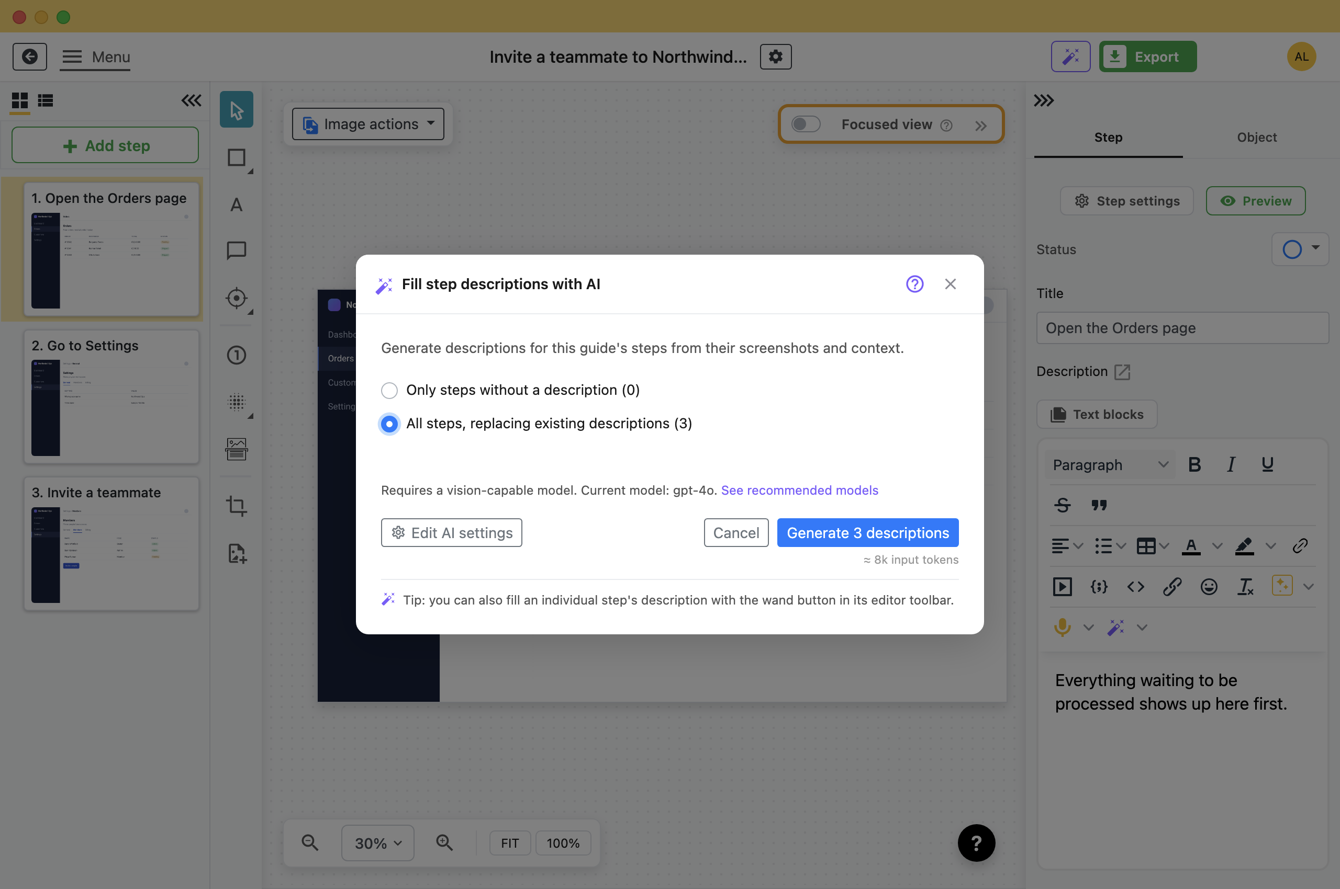Click the Title input field
The image size is (1340, 889).
(x=1182, y=328)
